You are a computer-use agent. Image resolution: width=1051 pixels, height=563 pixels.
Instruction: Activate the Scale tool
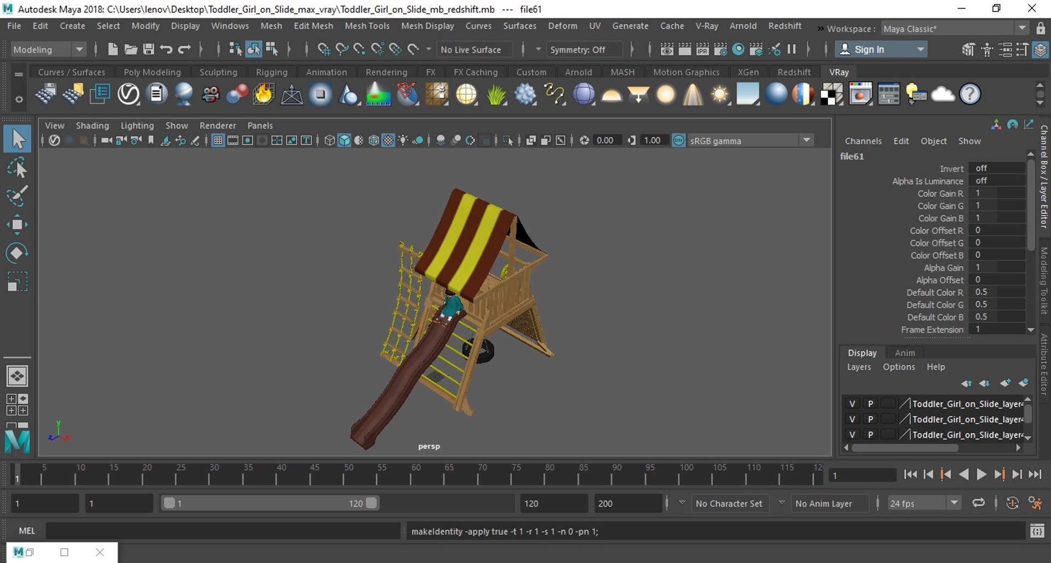[18, 281]
